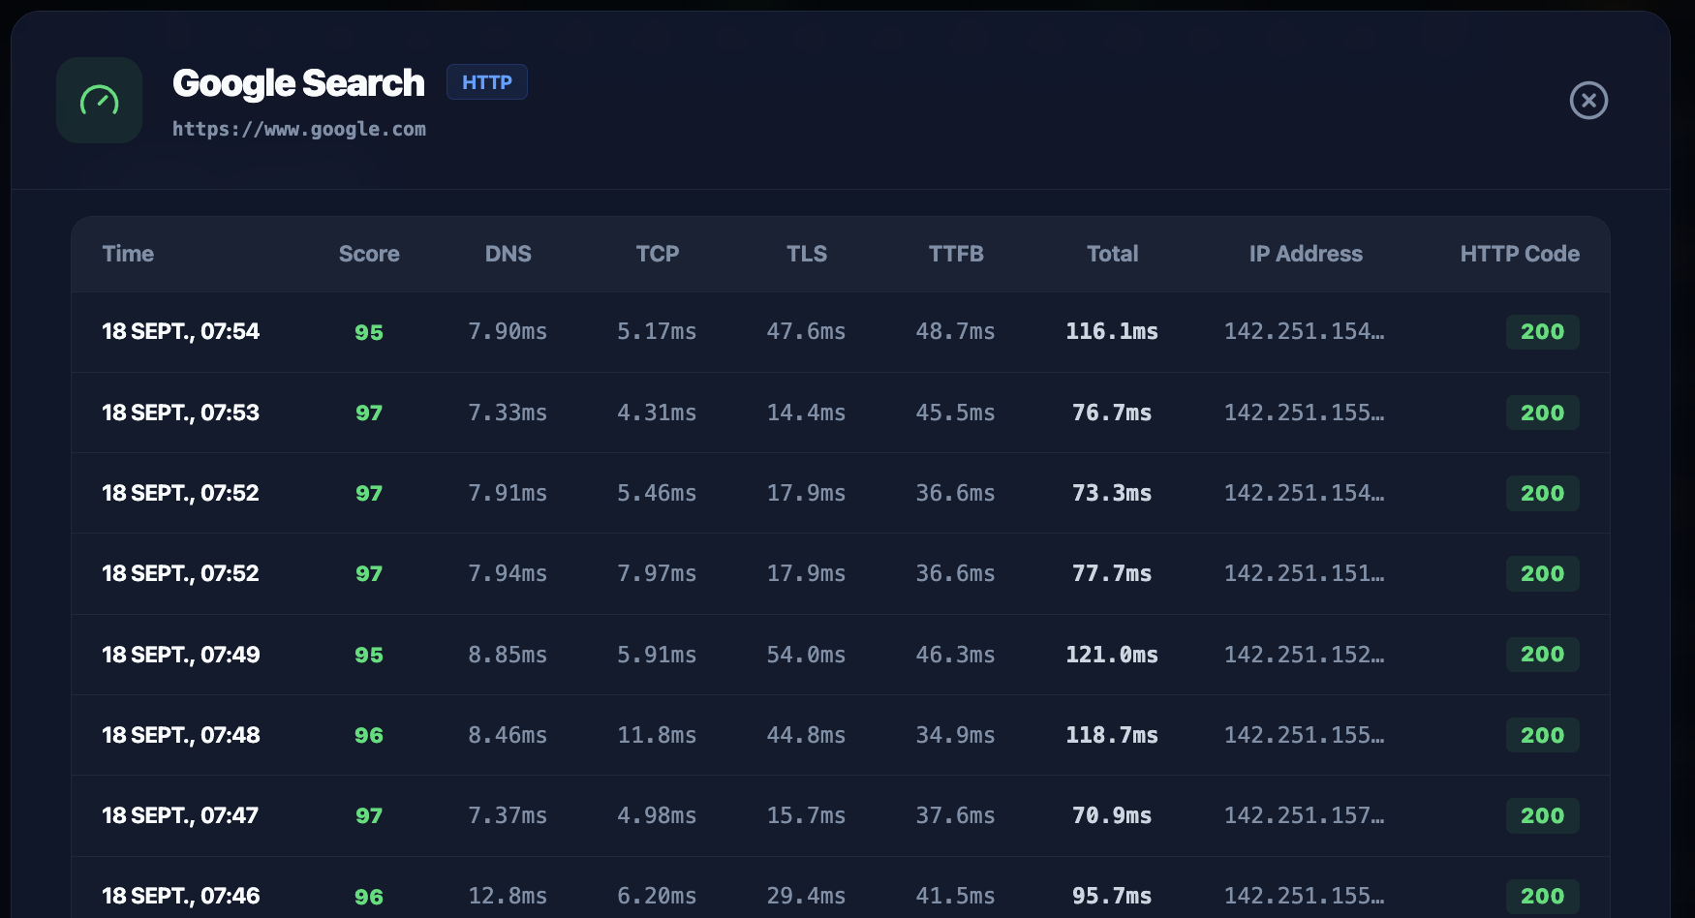Click the 142.251.151… IP address
Viewport: 1695px width, 918px height.
click(x=1305, y=573)
